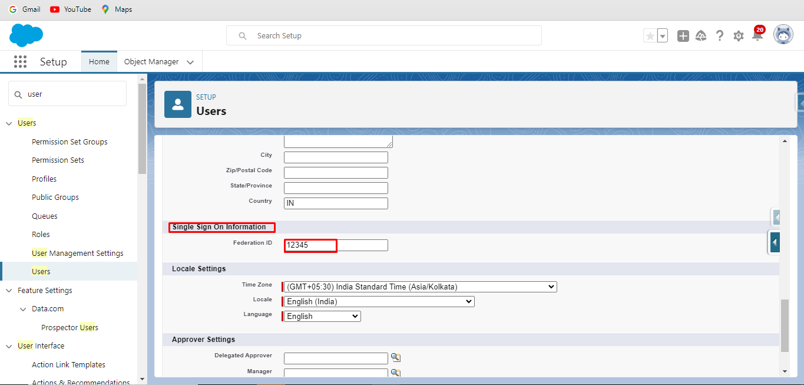Open the App Launcher grid icon
The image size is (804, 385).
pyautogui.click(x=20, y=61)
